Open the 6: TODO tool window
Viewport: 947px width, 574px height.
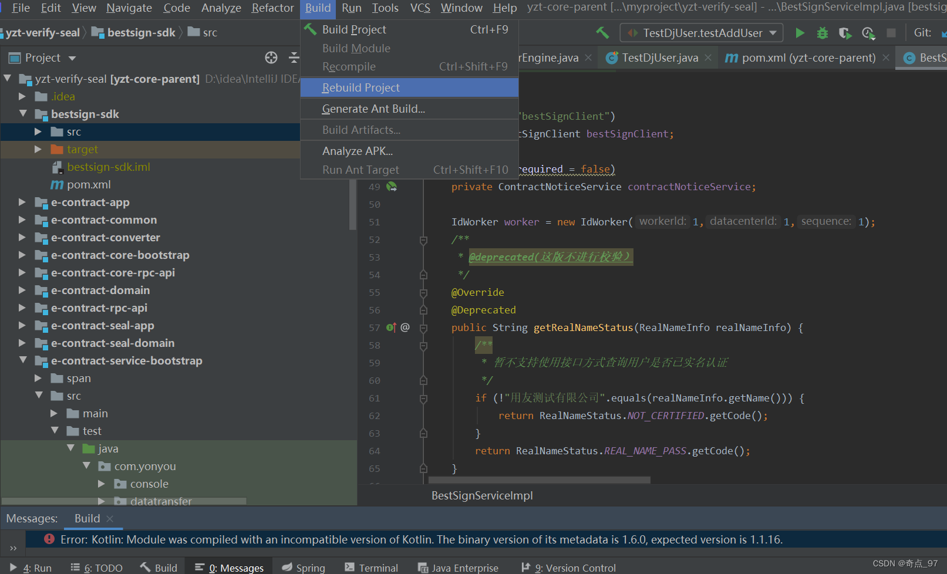97,568
